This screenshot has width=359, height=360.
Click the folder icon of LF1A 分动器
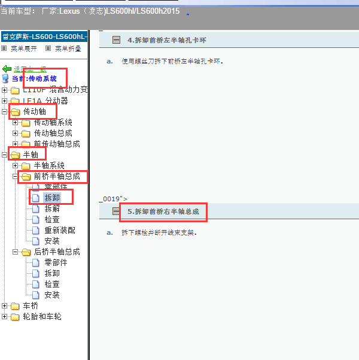[15, 101]
